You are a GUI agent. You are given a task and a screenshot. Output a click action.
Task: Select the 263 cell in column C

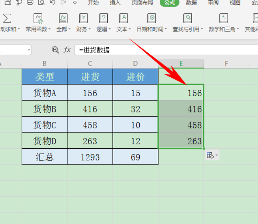(x=90, y=141)
